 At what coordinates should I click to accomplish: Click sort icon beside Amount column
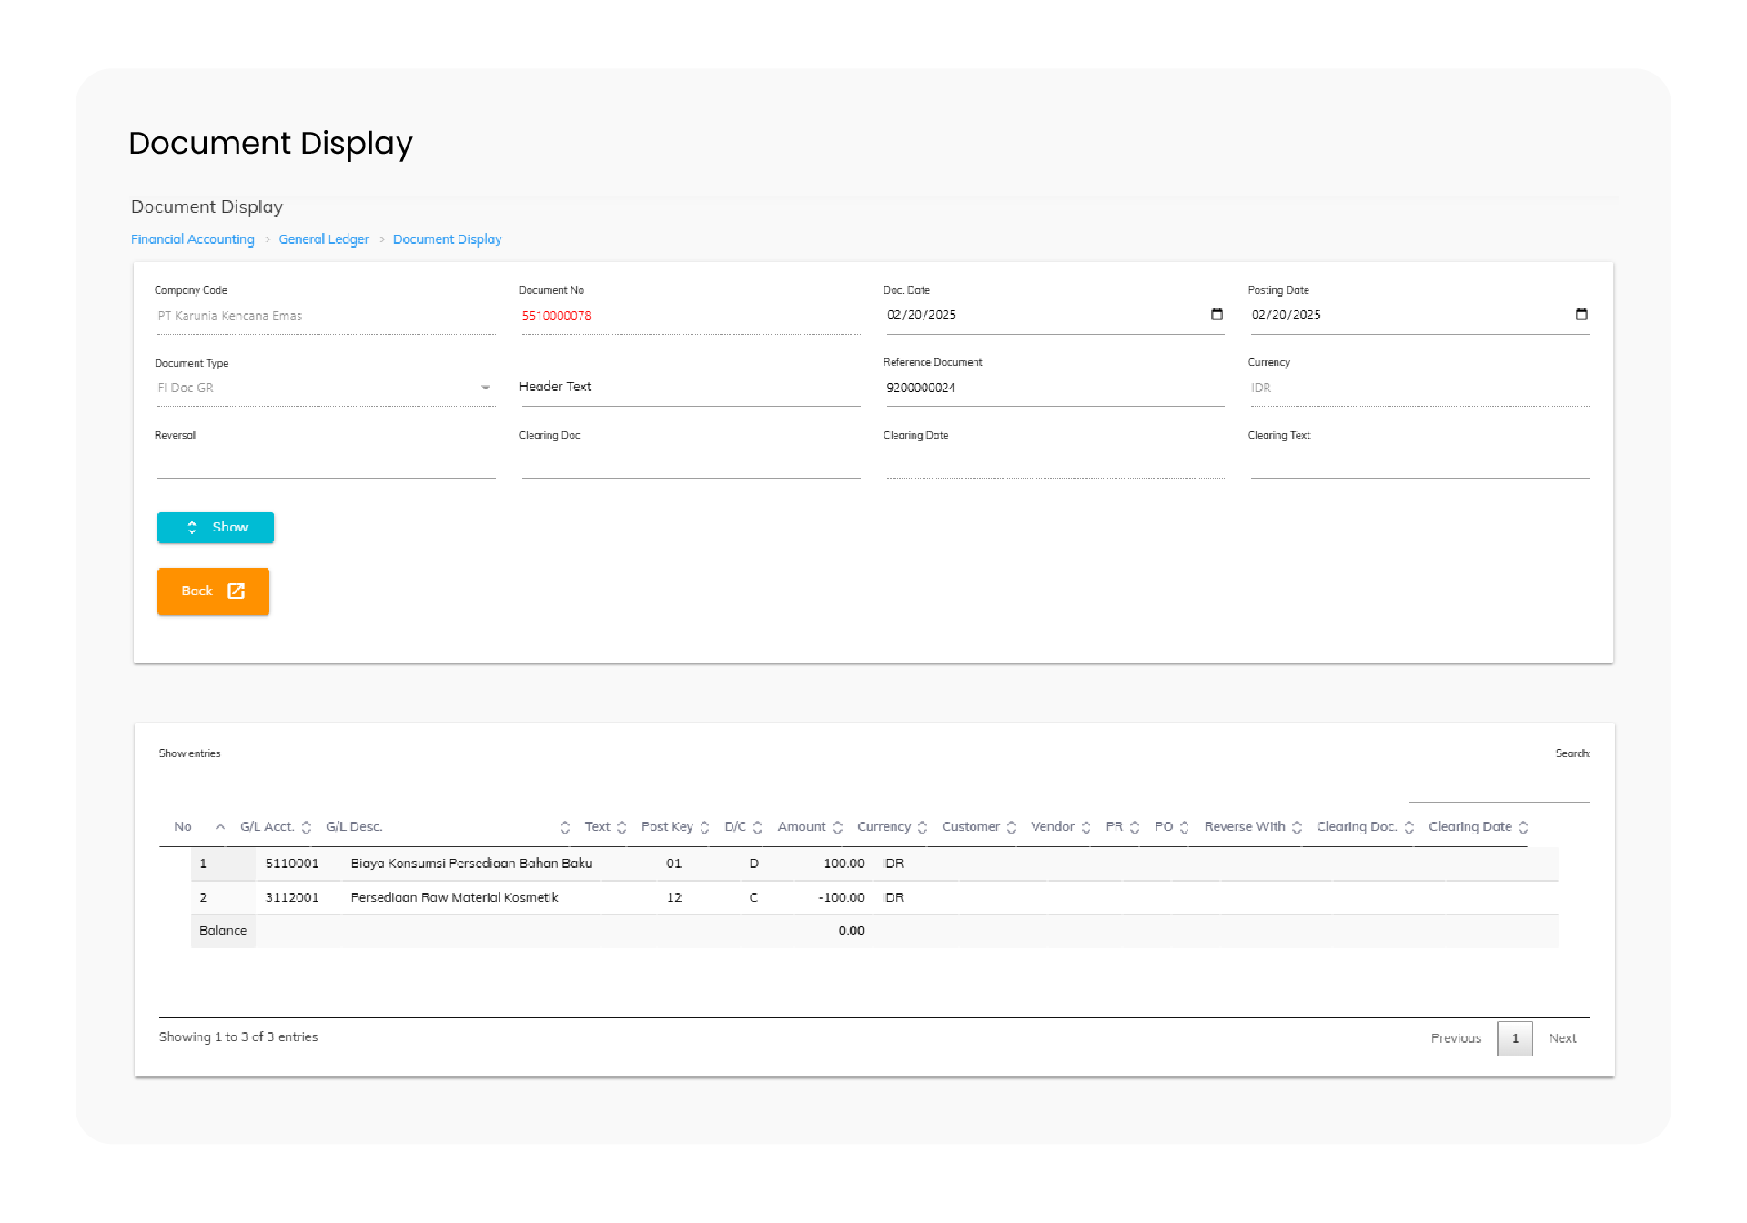[838, 827]
